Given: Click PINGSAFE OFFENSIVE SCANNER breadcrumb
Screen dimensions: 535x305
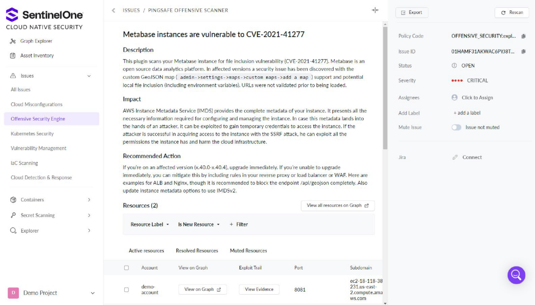Looking at the screenshot, I should 189,10.
